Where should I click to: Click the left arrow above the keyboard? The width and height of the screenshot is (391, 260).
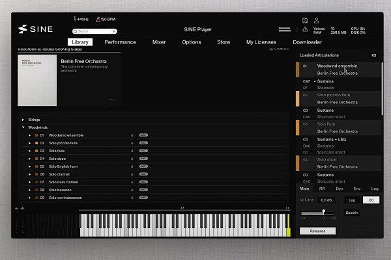click(17, 208)
